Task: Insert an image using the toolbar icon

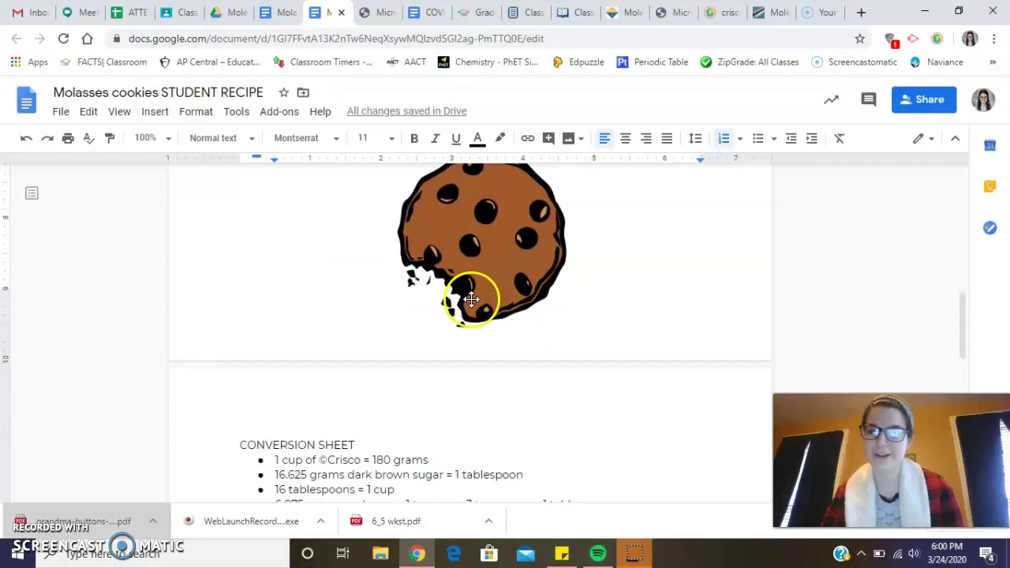Action: tap(568, 138)
